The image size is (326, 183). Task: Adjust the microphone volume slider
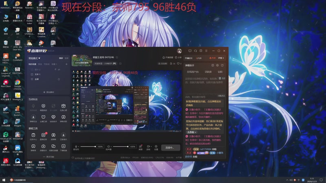tap(88, 146)
